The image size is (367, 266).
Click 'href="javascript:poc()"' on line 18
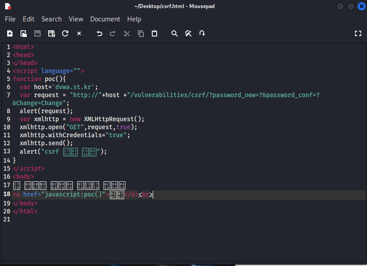coord(64,194)
